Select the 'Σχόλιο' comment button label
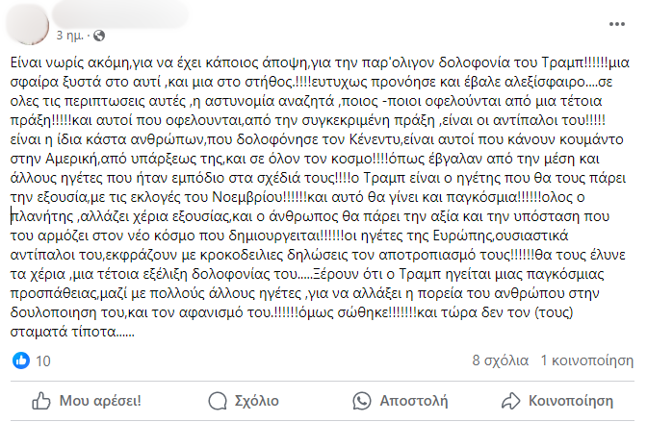The image size is (647, 422). 257,401
